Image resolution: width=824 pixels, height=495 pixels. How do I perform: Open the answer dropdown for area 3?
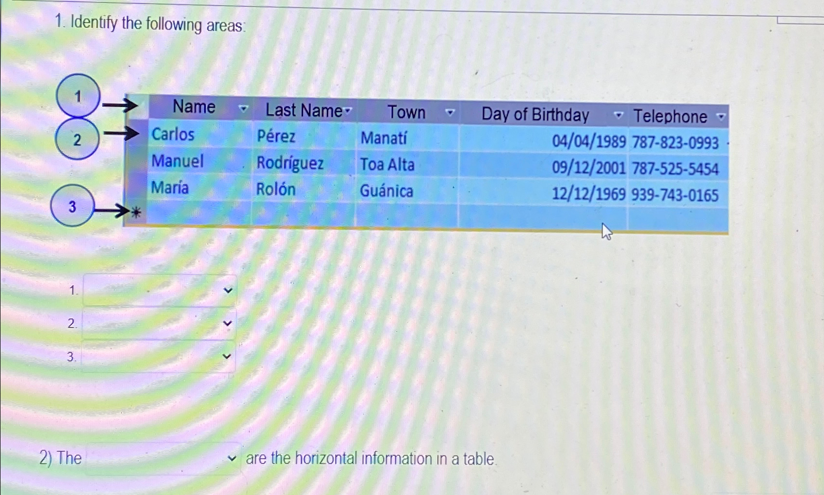[158, 356]
